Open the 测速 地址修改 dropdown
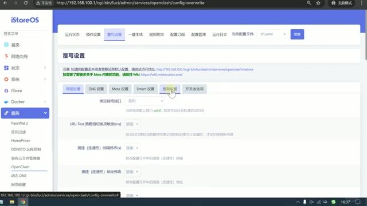 (x=132, y=172)
